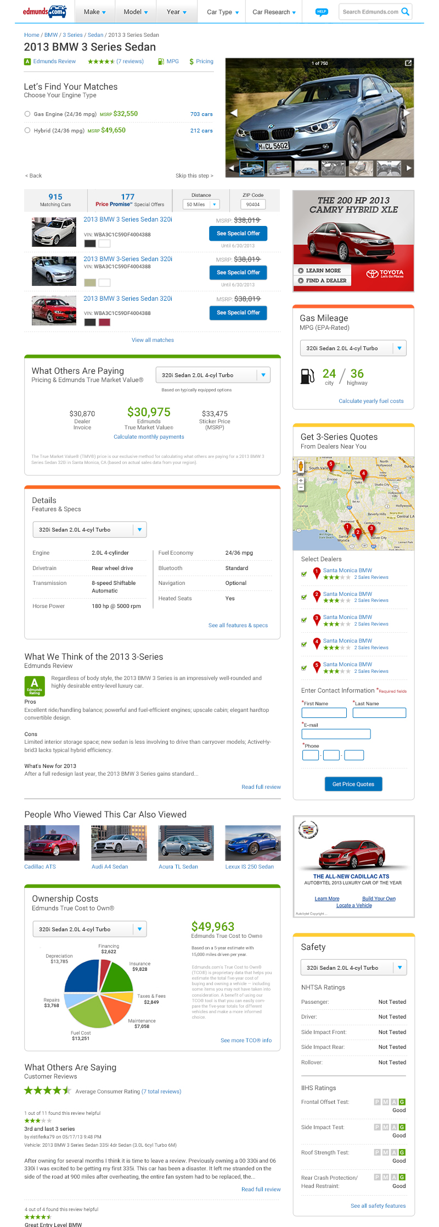Open the Distance 50 Miles dropdown

click(x=201, y=204)
